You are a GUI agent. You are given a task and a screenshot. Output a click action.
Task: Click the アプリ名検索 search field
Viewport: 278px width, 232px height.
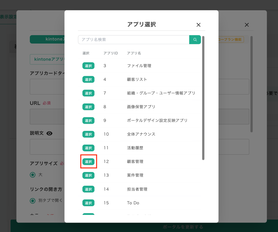[x=134, y=39]
